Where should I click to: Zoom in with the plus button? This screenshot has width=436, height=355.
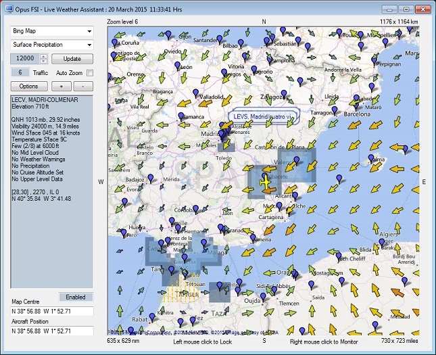click(x=62, y=87)
